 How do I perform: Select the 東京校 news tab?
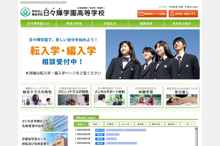pos(142,124)
